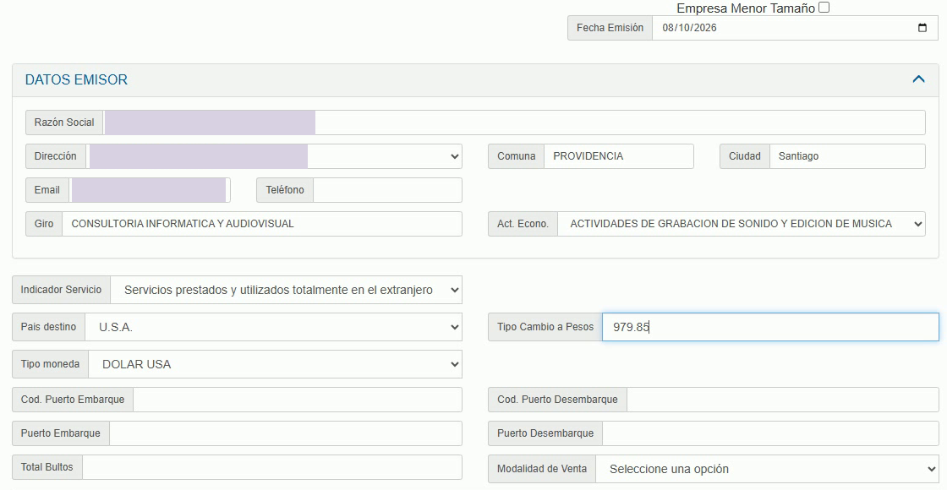Click the DATOS EMISOR section heading

(x=76, y=79)
